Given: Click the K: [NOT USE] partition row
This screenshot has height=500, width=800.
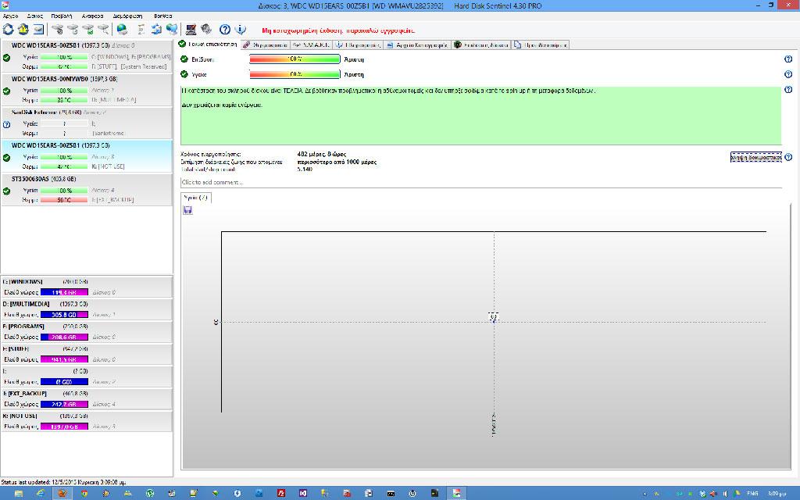Looking at the screenshot, I should [x=87, y=421].
